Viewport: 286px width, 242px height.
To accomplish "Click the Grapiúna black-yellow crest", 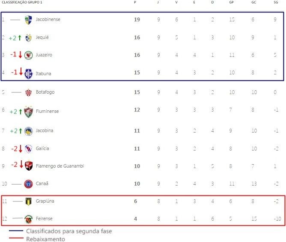I will [x=28, y=201].
